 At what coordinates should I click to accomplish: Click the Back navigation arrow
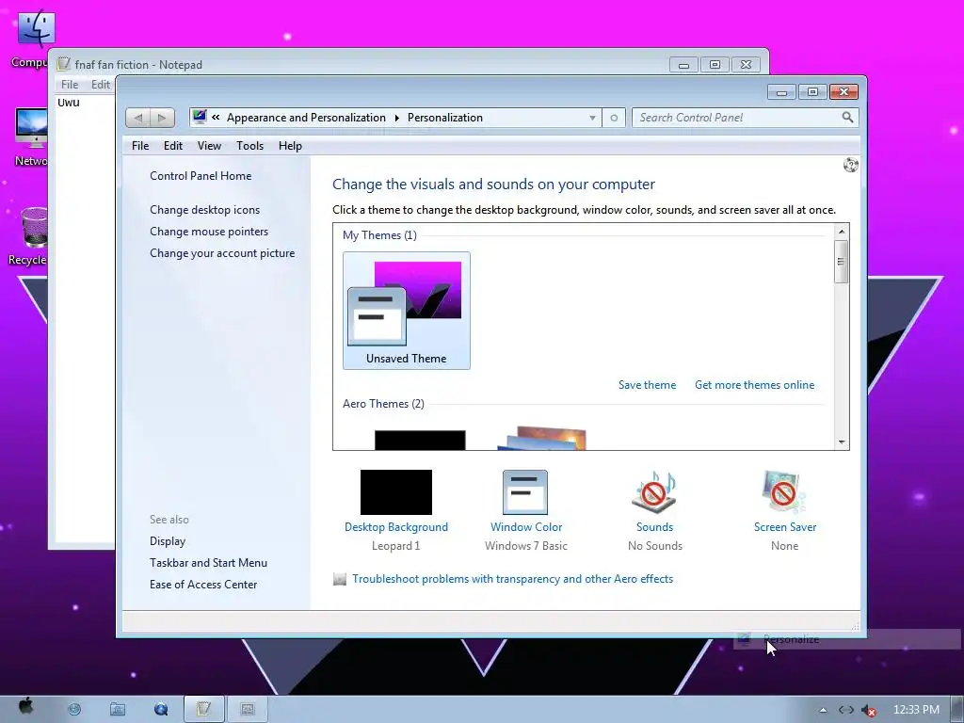pos(139,118)
